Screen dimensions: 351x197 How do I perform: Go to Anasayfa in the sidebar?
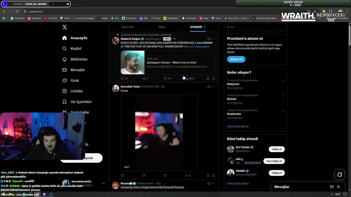[x=75, y=38]
